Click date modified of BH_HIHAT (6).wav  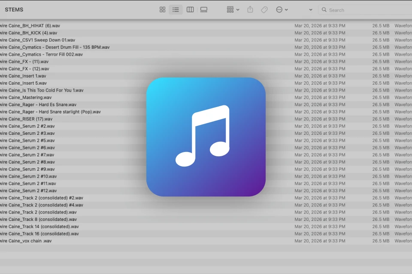click(320, 26)
